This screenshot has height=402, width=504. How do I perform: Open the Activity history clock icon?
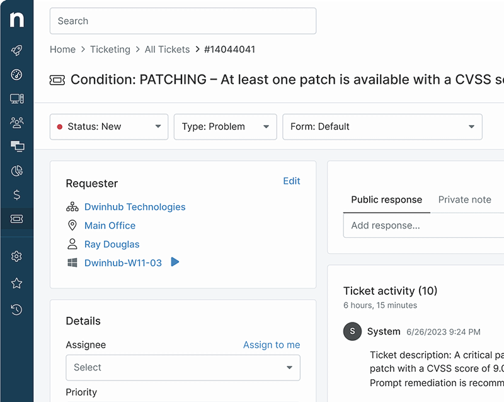pyautogui.click(x=16, y=309)
